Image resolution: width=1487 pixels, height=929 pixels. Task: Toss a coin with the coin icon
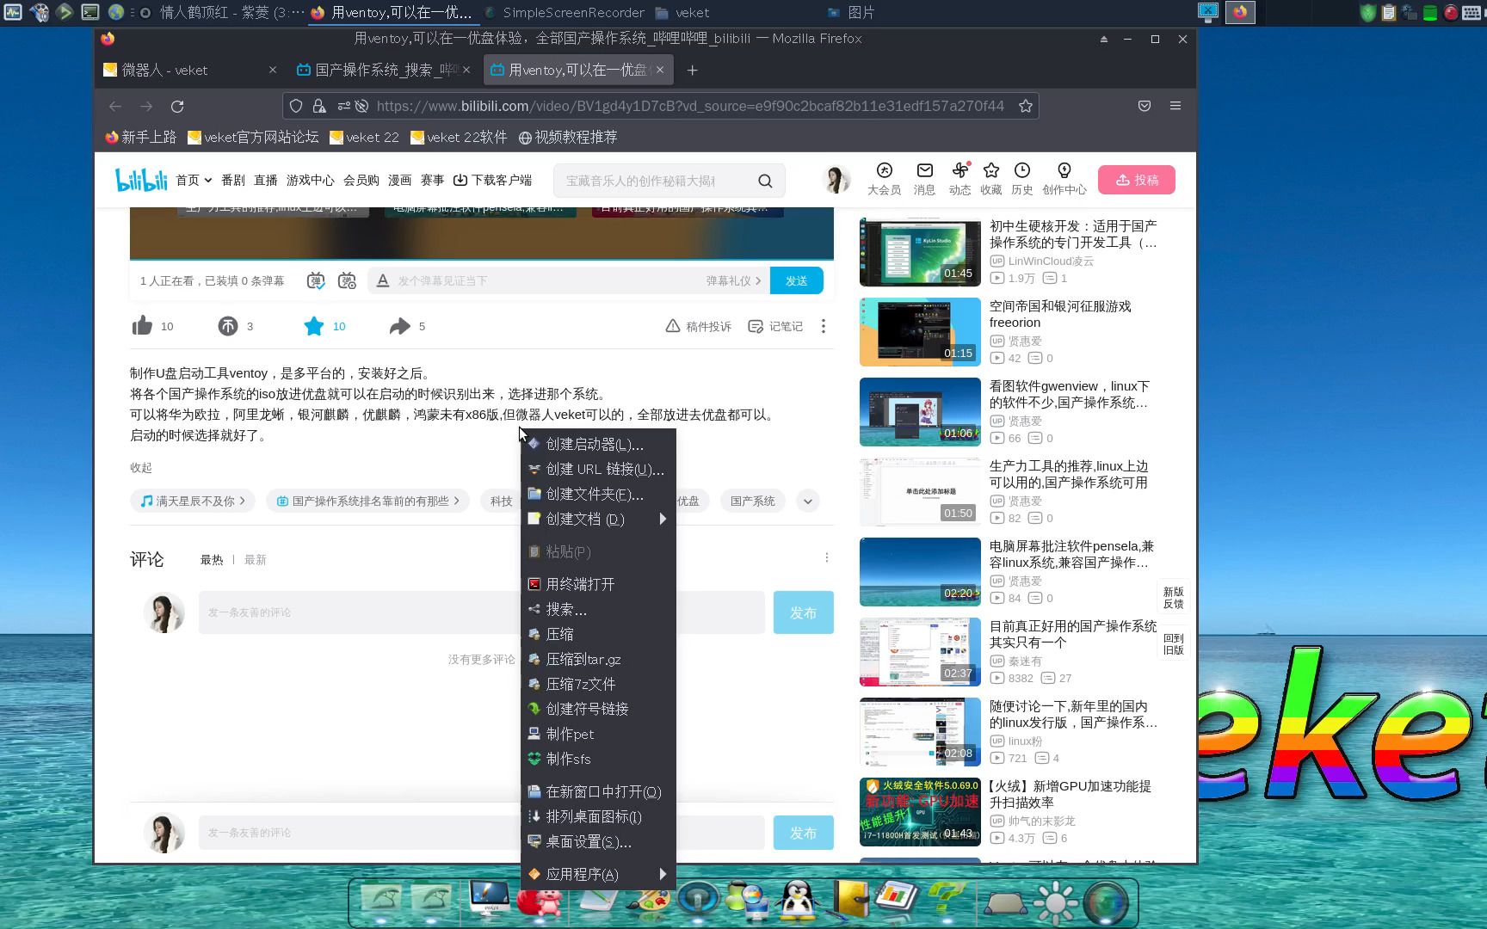(x=228, y=325)
